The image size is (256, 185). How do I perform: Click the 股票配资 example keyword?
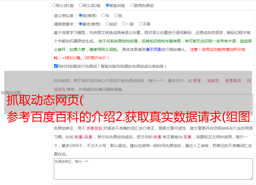pos(233,81)
